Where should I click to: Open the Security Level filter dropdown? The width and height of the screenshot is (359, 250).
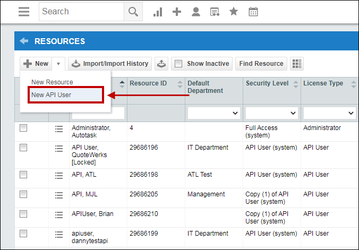271,113
